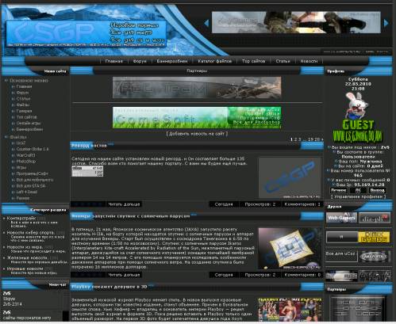Screen dimensions: 396x324
Task: Select Топ сайтов in the left sidebar
Action: 27,117
